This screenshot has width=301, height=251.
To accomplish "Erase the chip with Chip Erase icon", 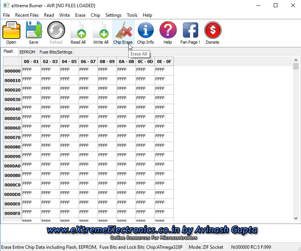I will [x=123, y=33].
